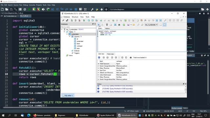Save SQL to file with the floppy icon
The width and height of the screenshot is (210, 118).
tap(128, 25)
